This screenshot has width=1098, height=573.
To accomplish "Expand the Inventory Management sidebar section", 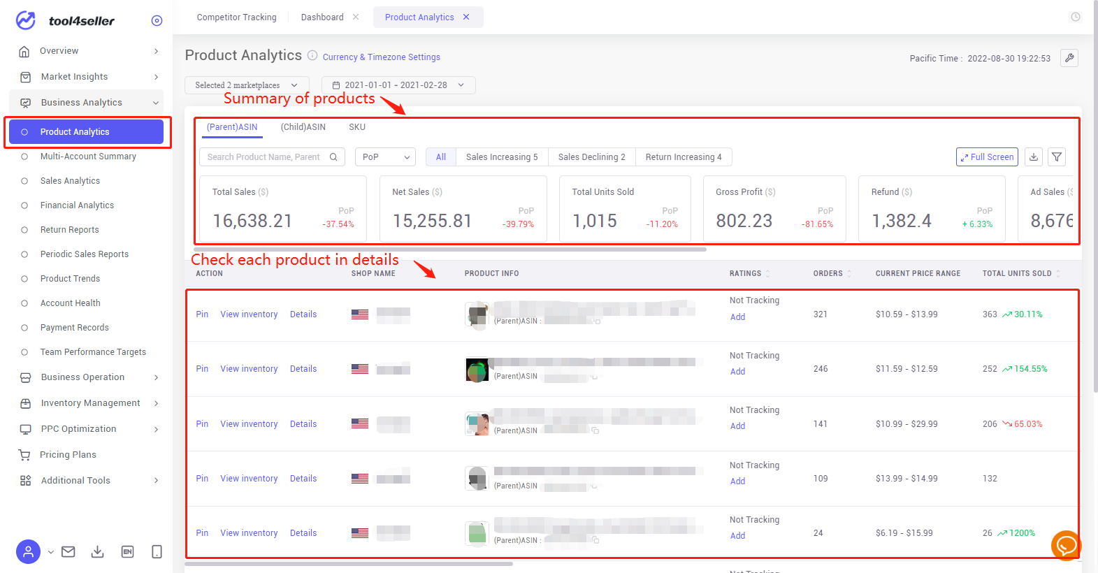I will click(x=89, y=403).
